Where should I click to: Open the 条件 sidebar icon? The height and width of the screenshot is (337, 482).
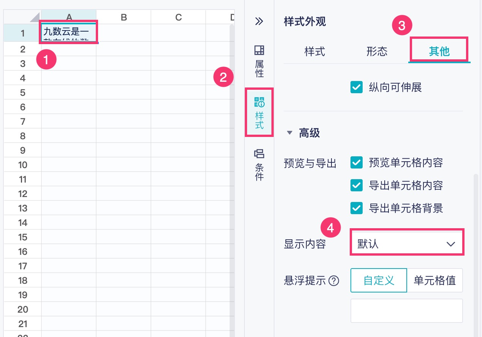(x=259, y=165)
